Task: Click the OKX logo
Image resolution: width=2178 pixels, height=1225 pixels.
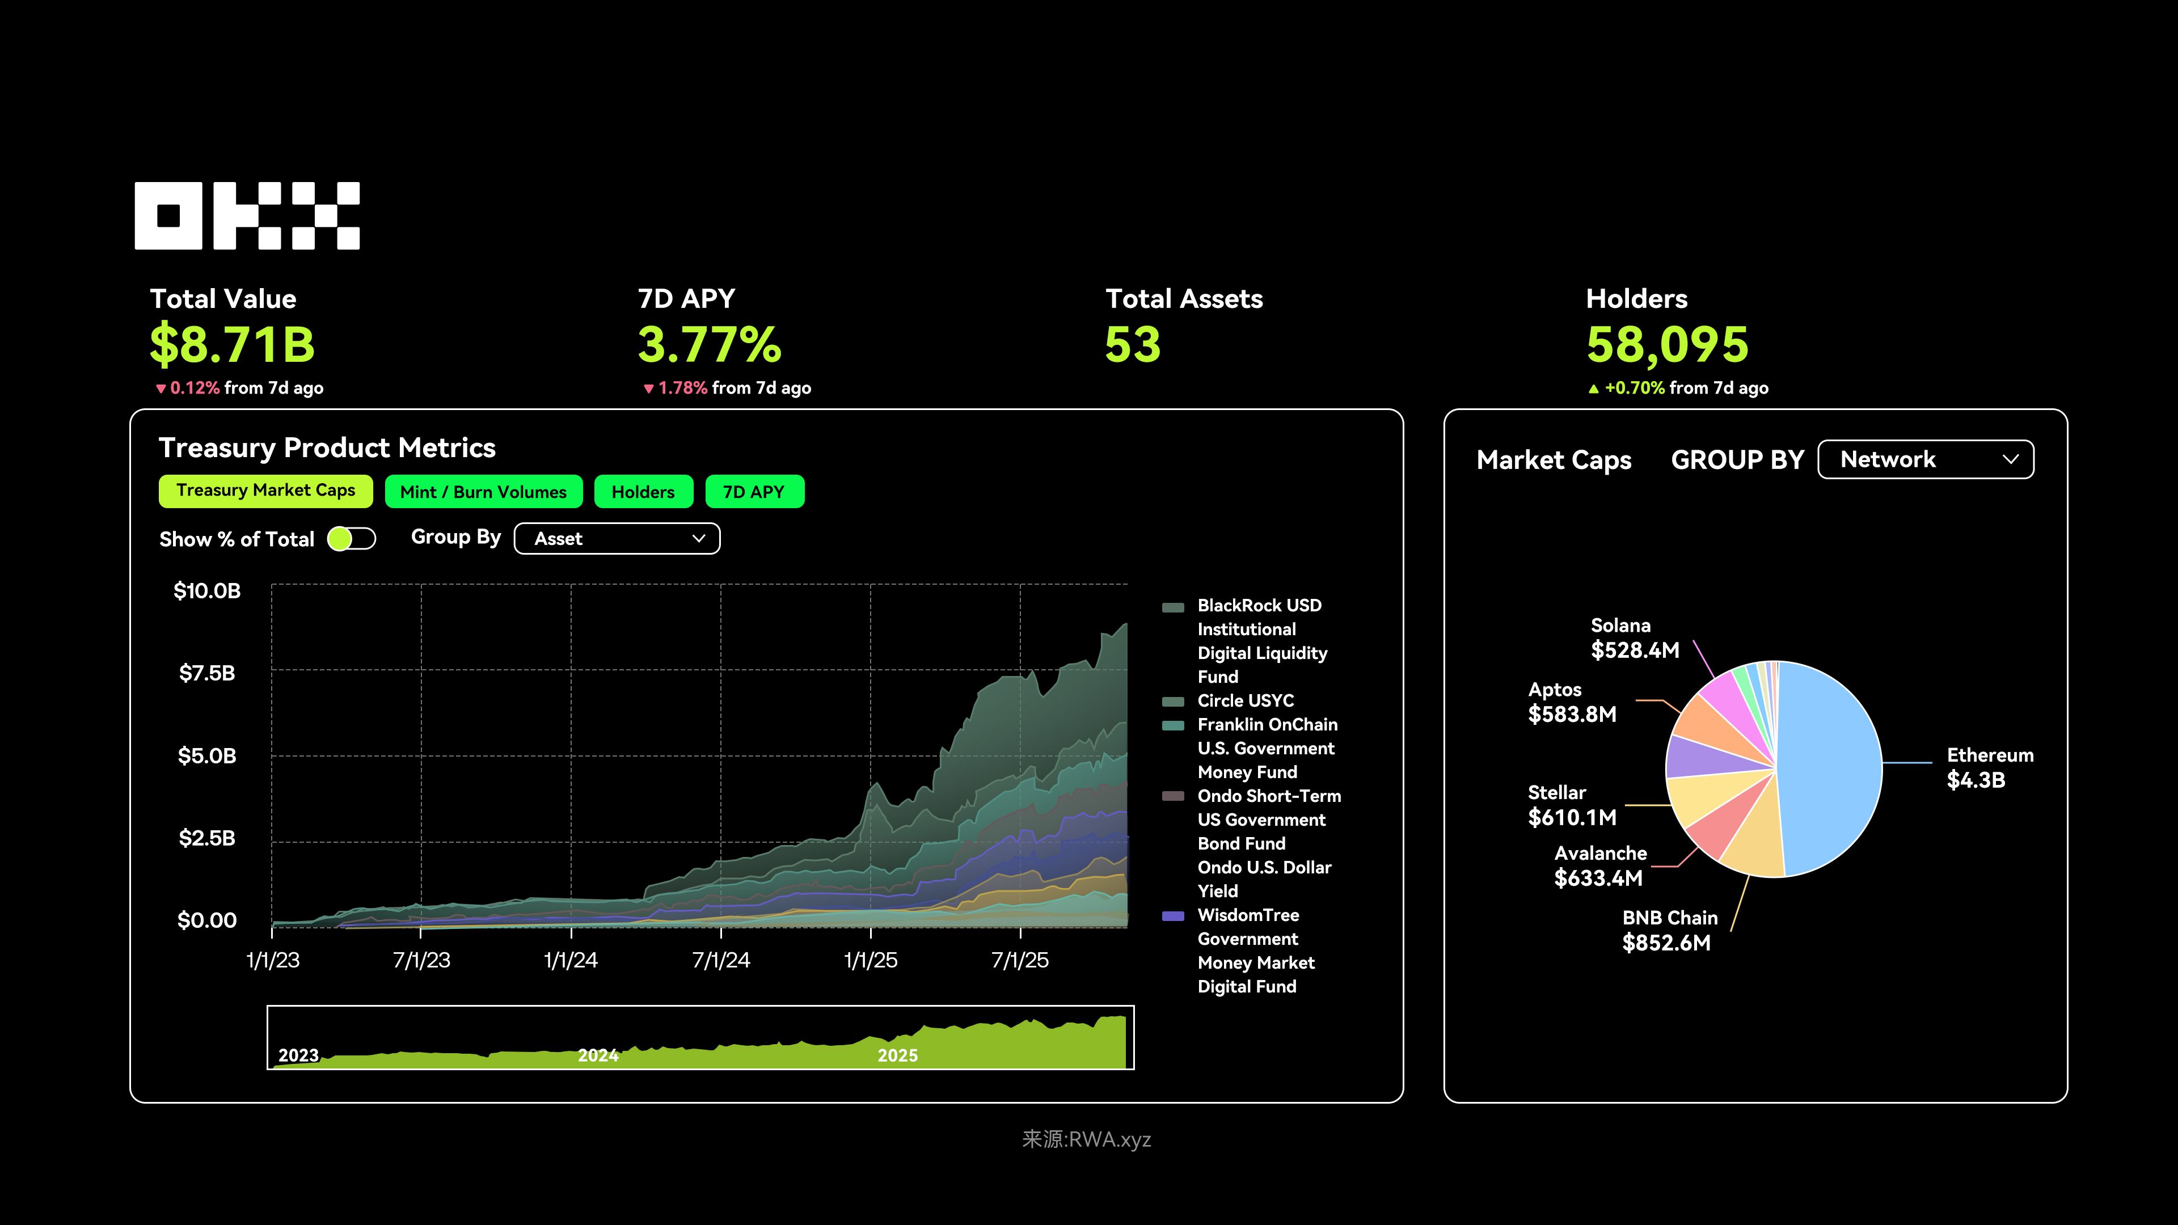Action: click(247, 216)
